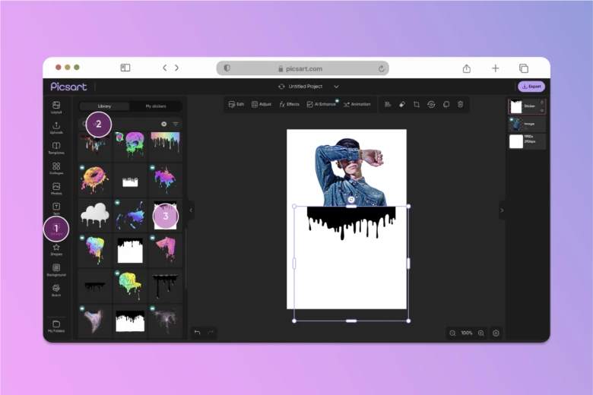
Task: Undo the last action
Action: pos(197,333)
